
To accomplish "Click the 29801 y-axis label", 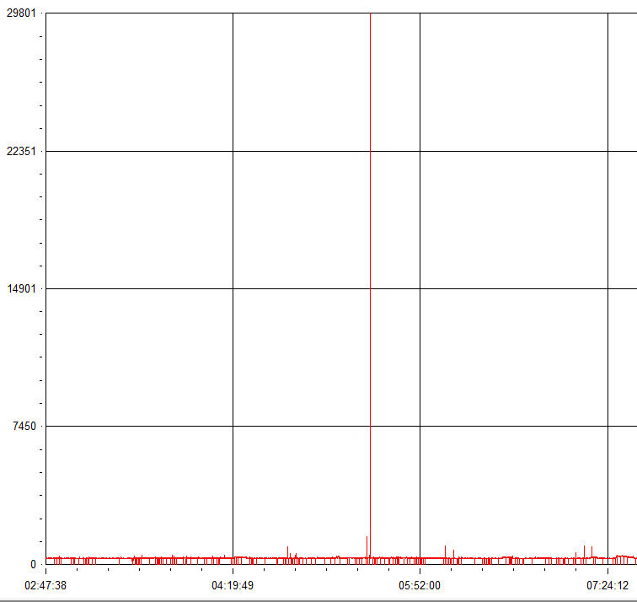I will pyautogui.click(x=21, y=13).
